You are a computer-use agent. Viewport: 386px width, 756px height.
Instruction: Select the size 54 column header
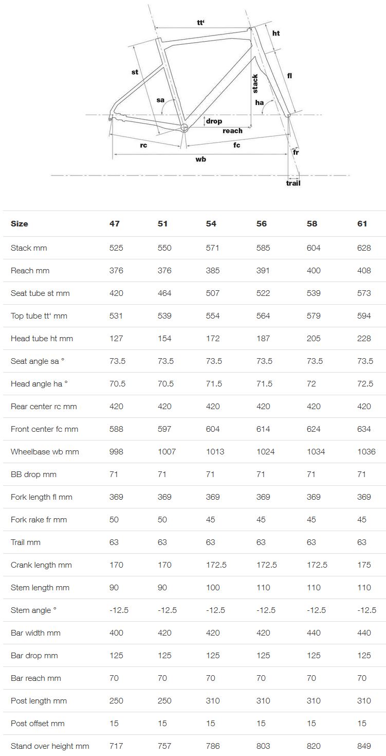211,224
